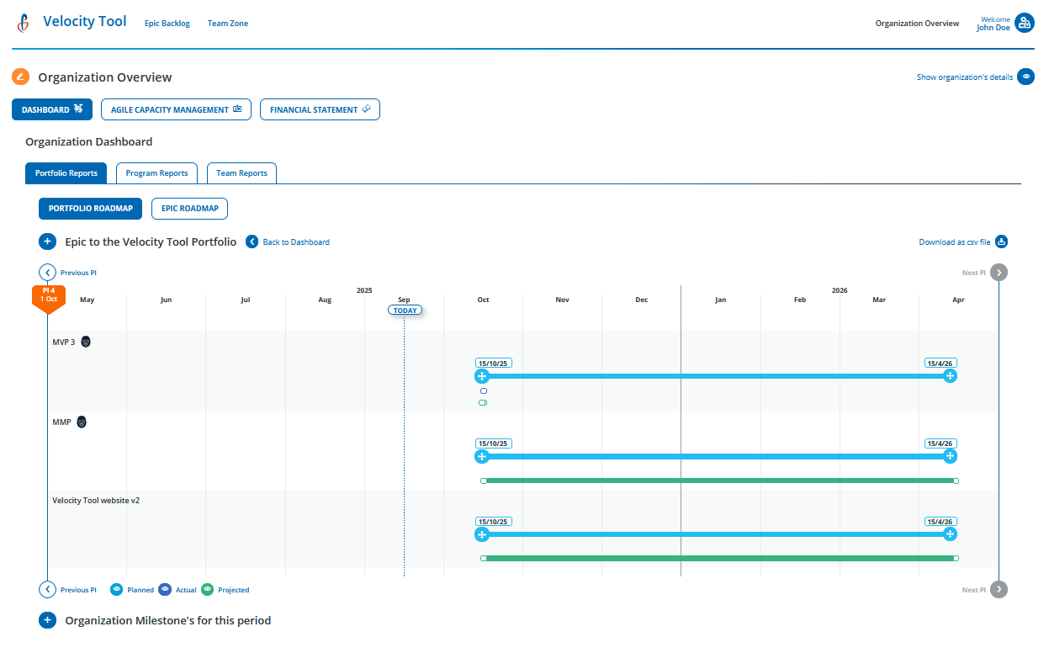Click the Previous PI chevron arrow
This screenshot has height=653, width=1049.
[48, 272]
